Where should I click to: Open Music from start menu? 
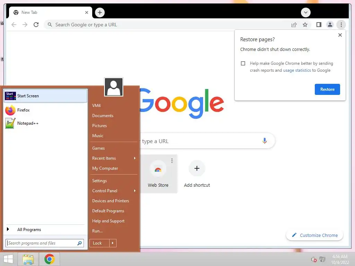click(x=97, y=136)
